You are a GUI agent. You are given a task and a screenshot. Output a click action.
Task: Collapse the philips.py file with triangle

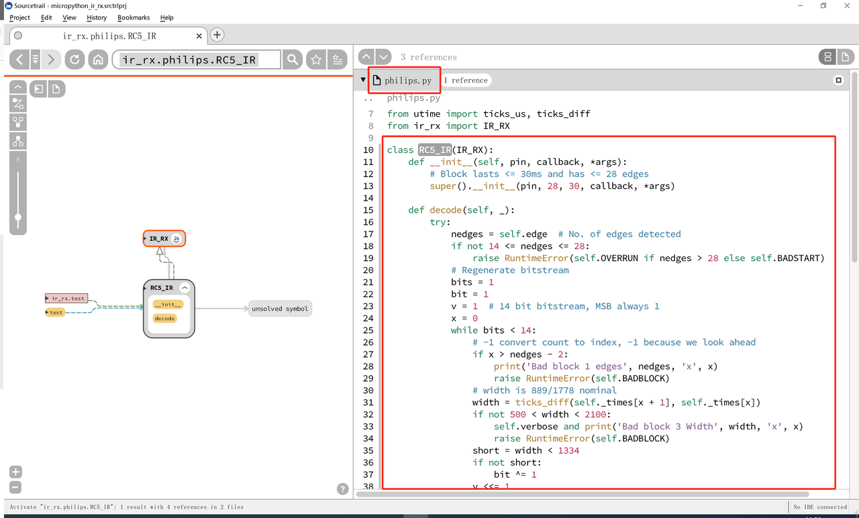(363, 80)
